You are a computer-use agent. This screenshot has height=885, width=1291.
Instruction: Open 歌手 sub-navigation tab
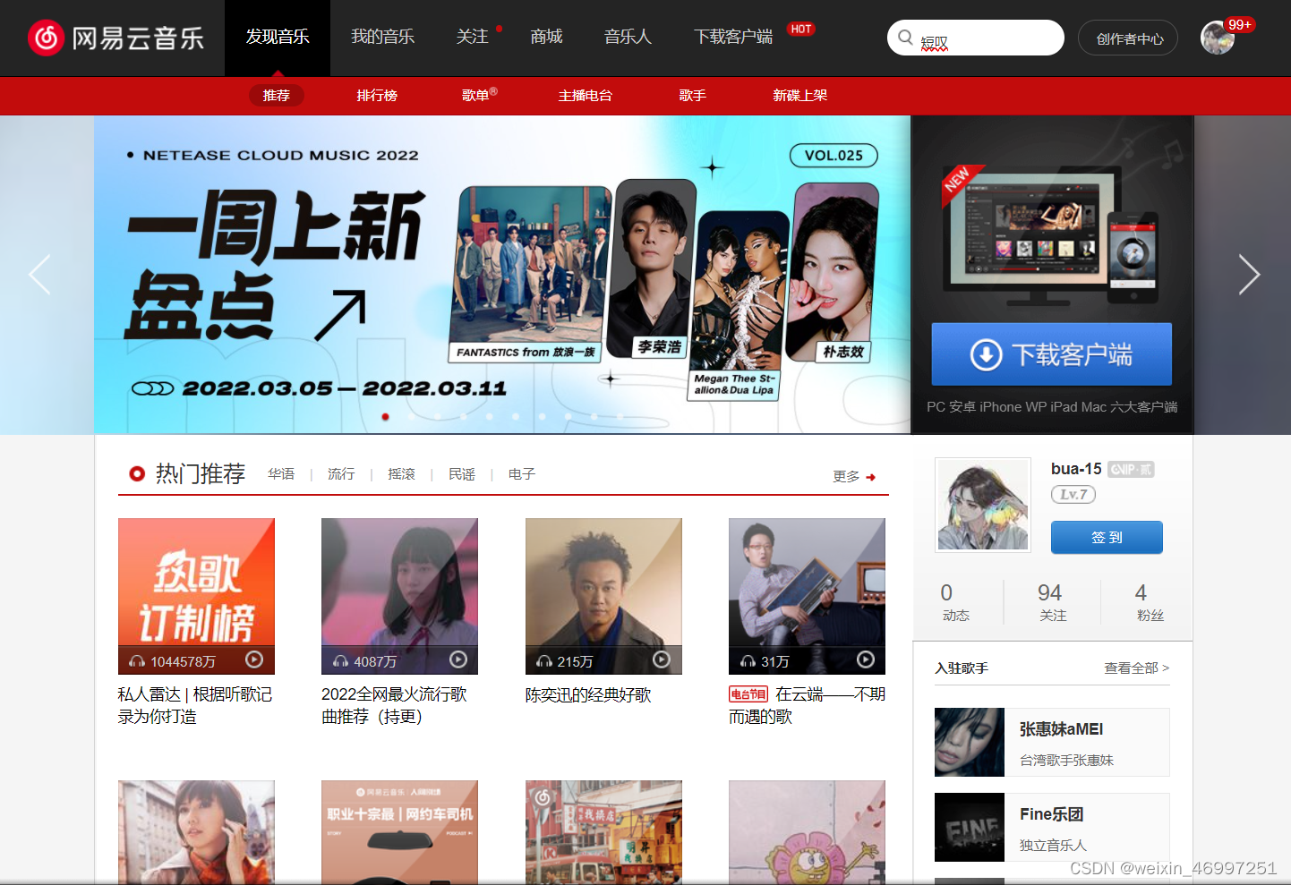tap(692, 96)
